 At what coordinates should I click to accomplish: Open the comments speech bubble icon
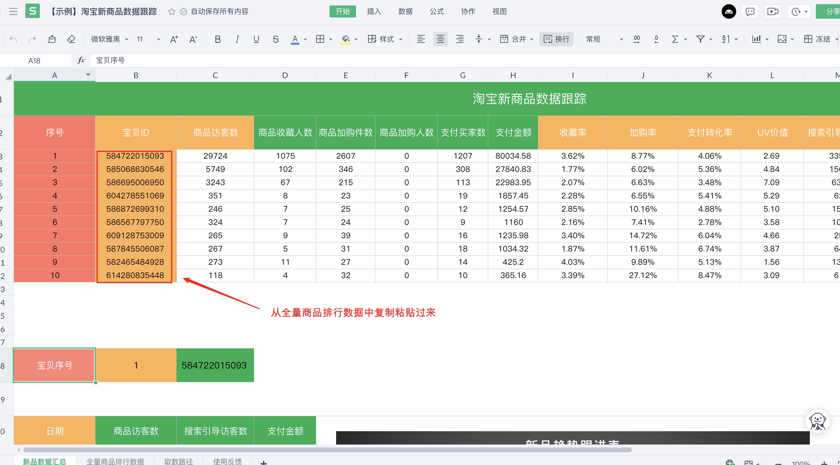click(x=750, y=12)
